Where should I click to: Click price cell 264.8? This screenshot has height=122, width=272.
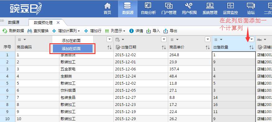[x=190, y=55]
